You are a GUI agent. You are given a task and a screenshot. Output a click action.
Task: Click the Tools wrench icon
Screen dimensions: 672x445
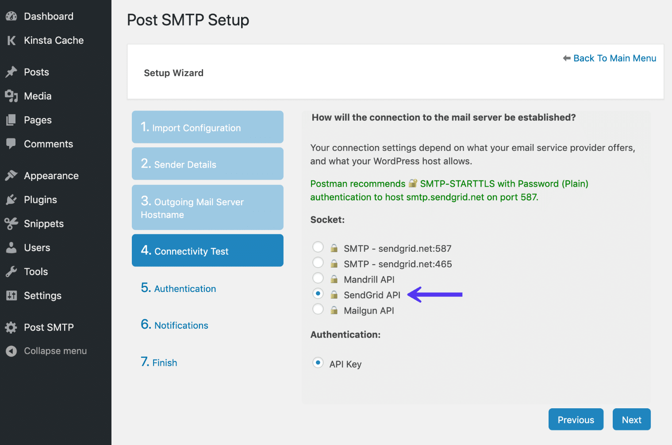(11, 272)
